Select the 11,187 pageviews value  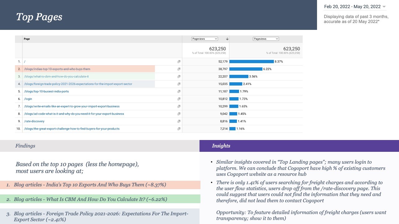tap(223, 91)
